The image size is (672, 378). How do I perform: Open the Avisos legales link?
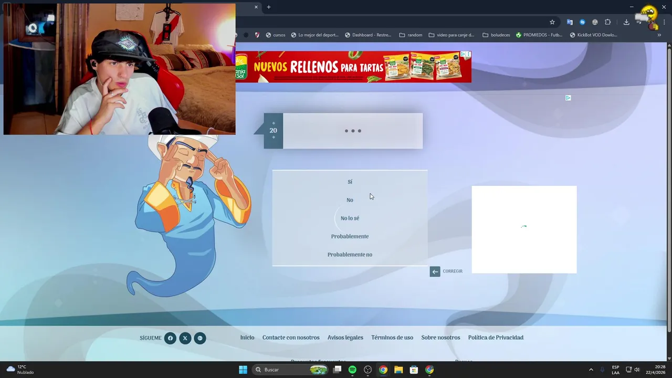point(345,338)
